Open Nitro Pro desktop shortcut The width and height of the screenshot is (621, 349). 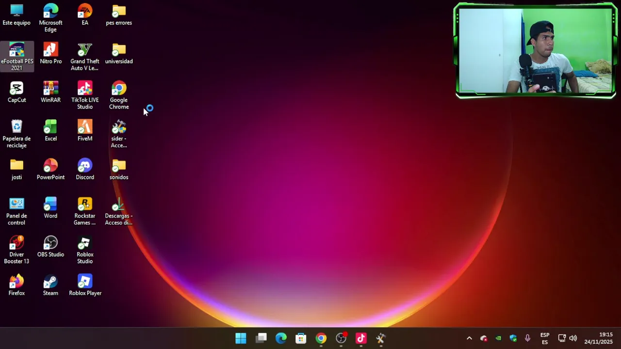tap(50, 53)
